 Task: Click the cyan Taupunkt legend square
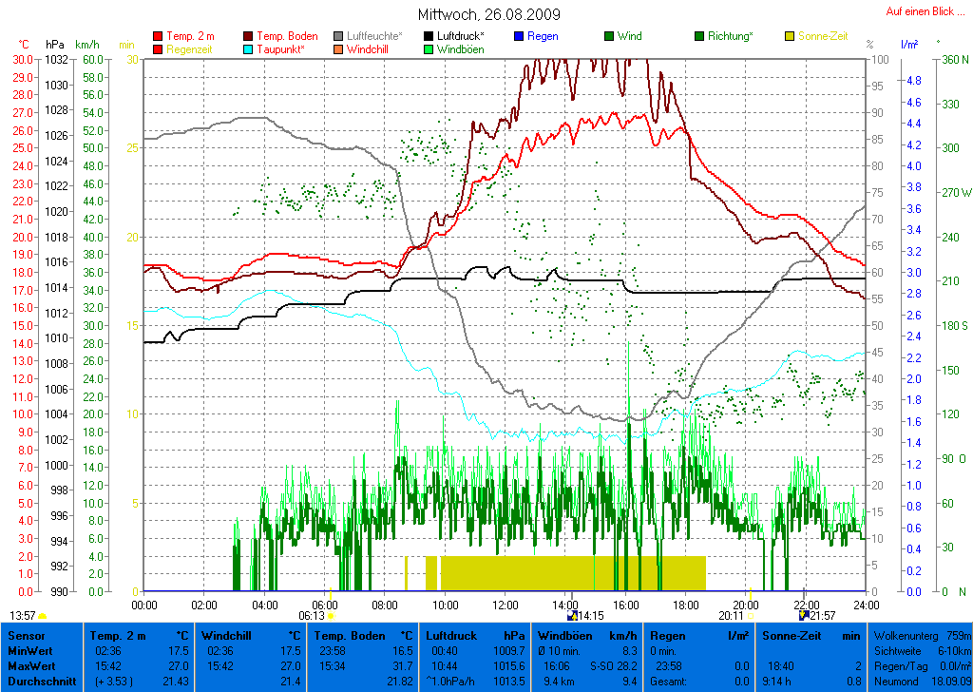pyautogui.click(x=249, y=49)
